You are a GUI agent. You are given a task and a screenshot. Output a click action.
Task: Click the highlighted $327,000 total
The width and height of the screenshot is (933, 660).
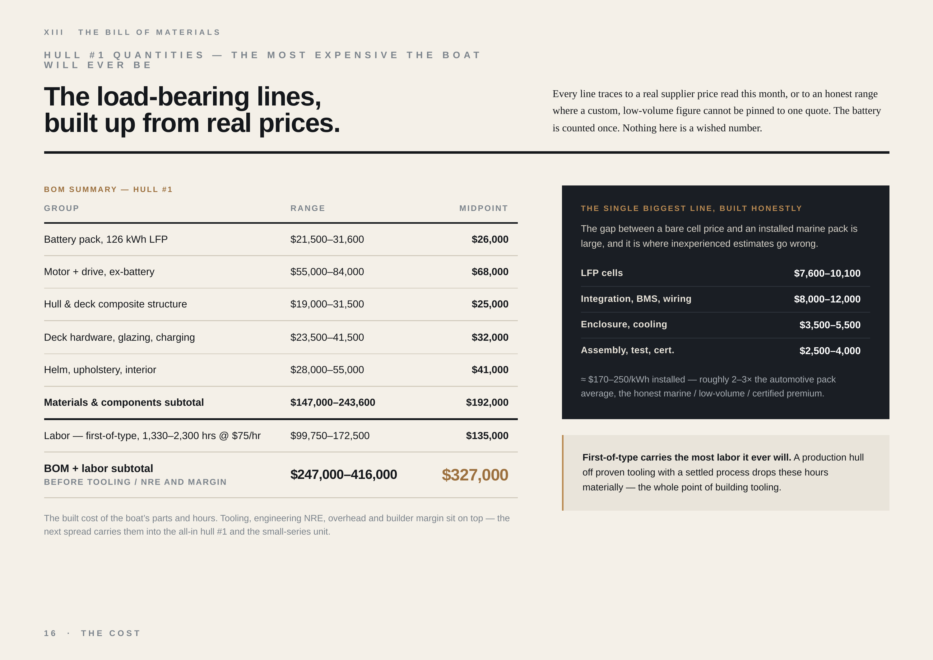pyautogui.click(x=475, y=475)
